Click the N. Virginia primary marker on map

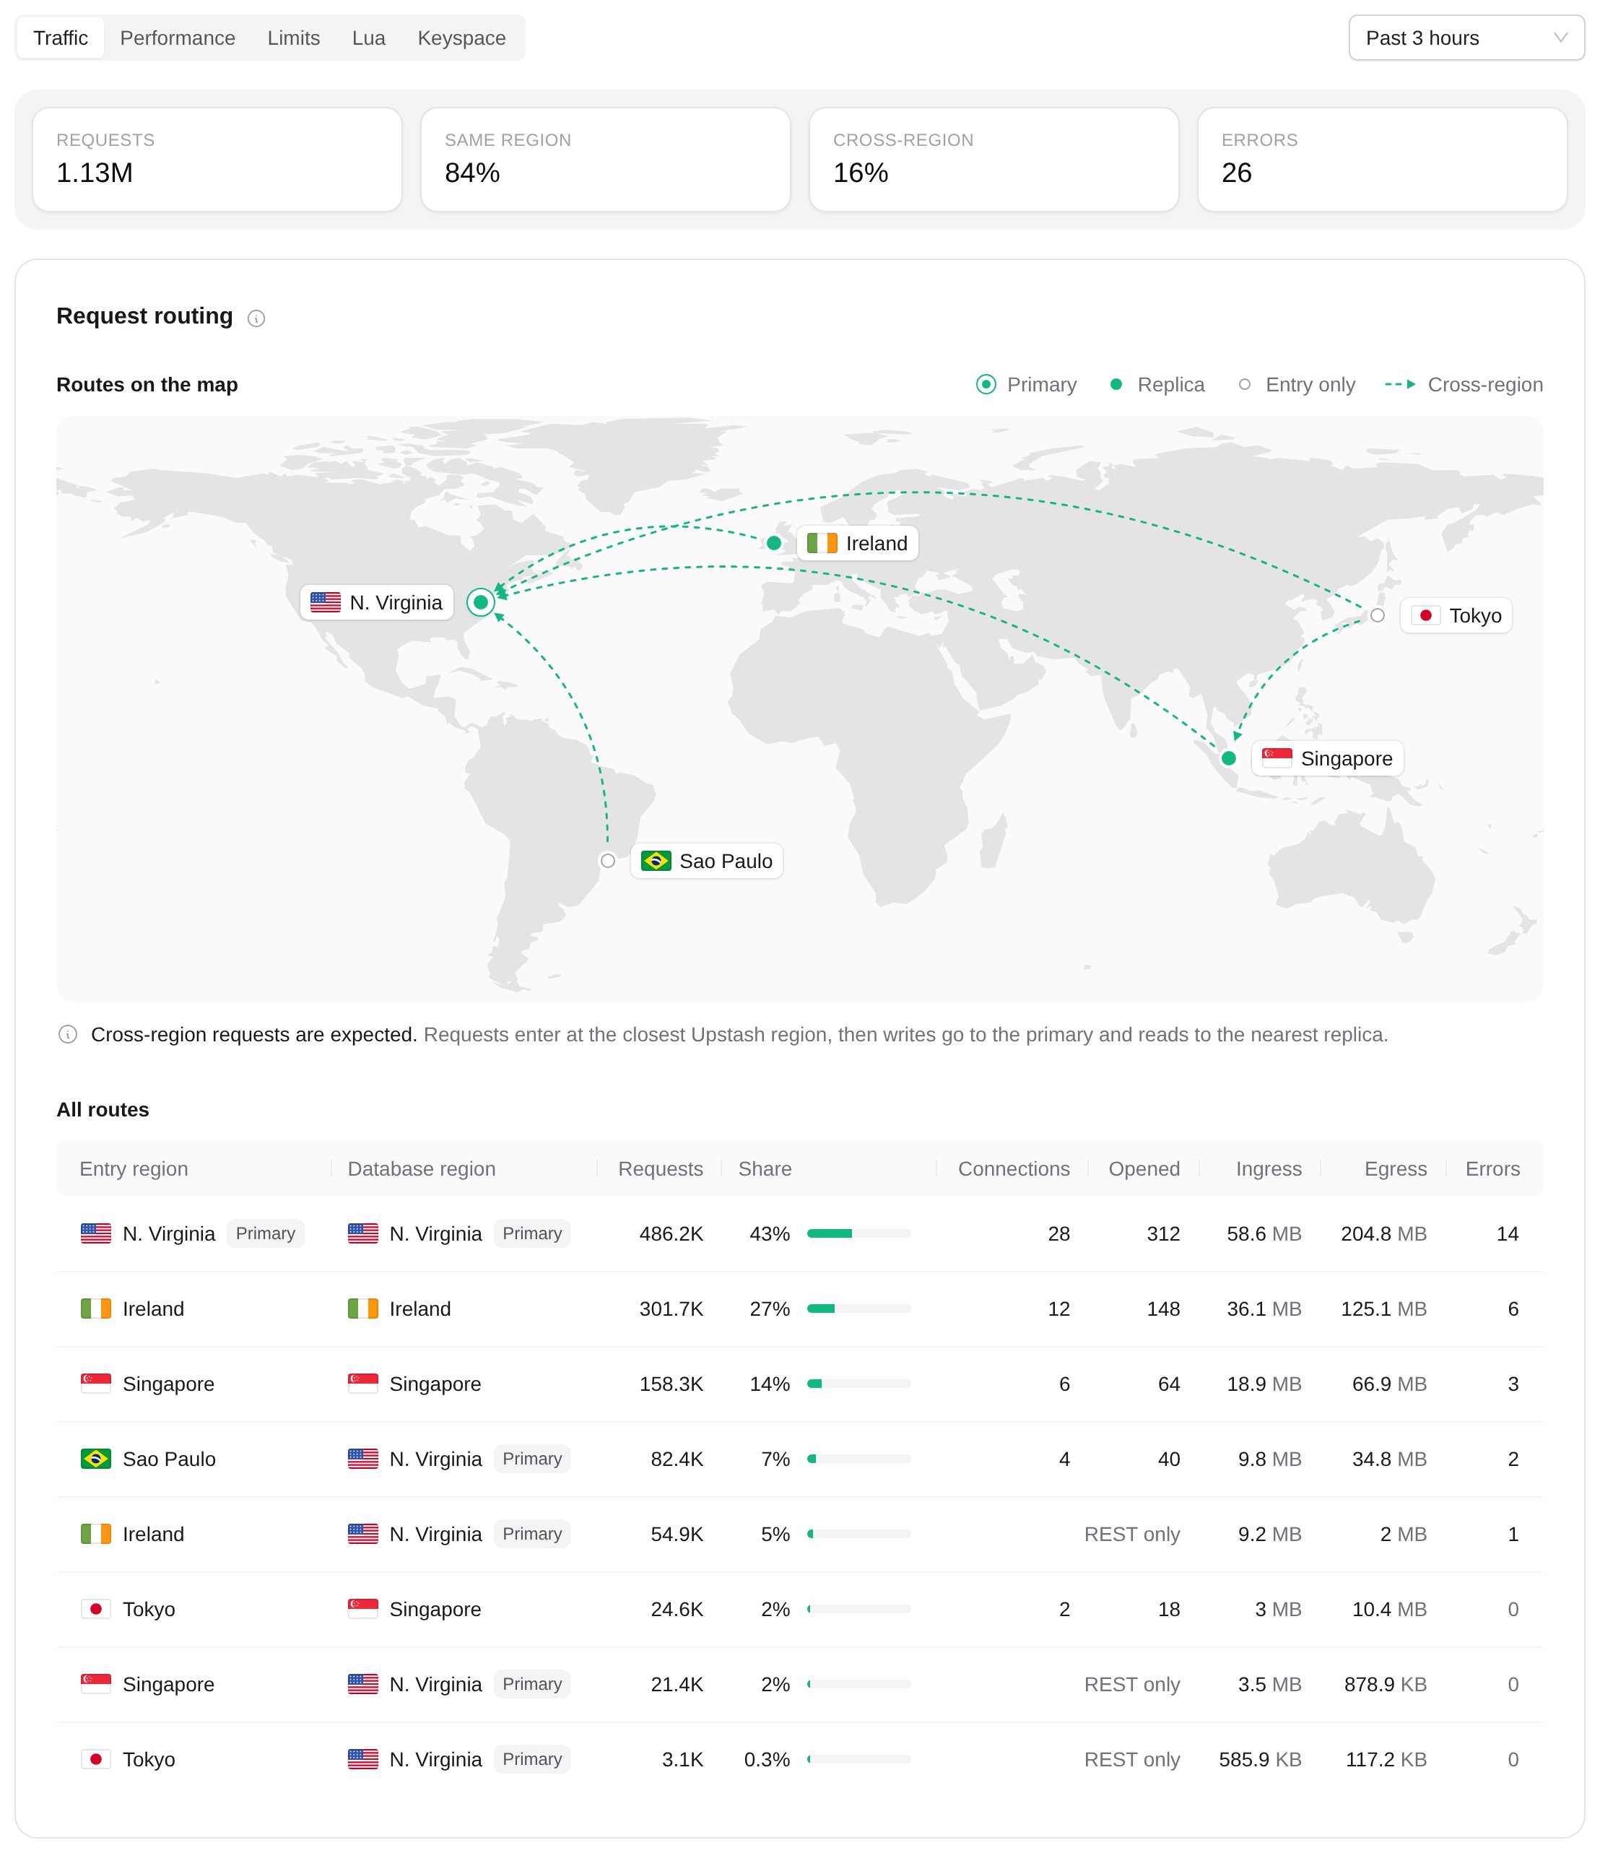tap(480, 602)
